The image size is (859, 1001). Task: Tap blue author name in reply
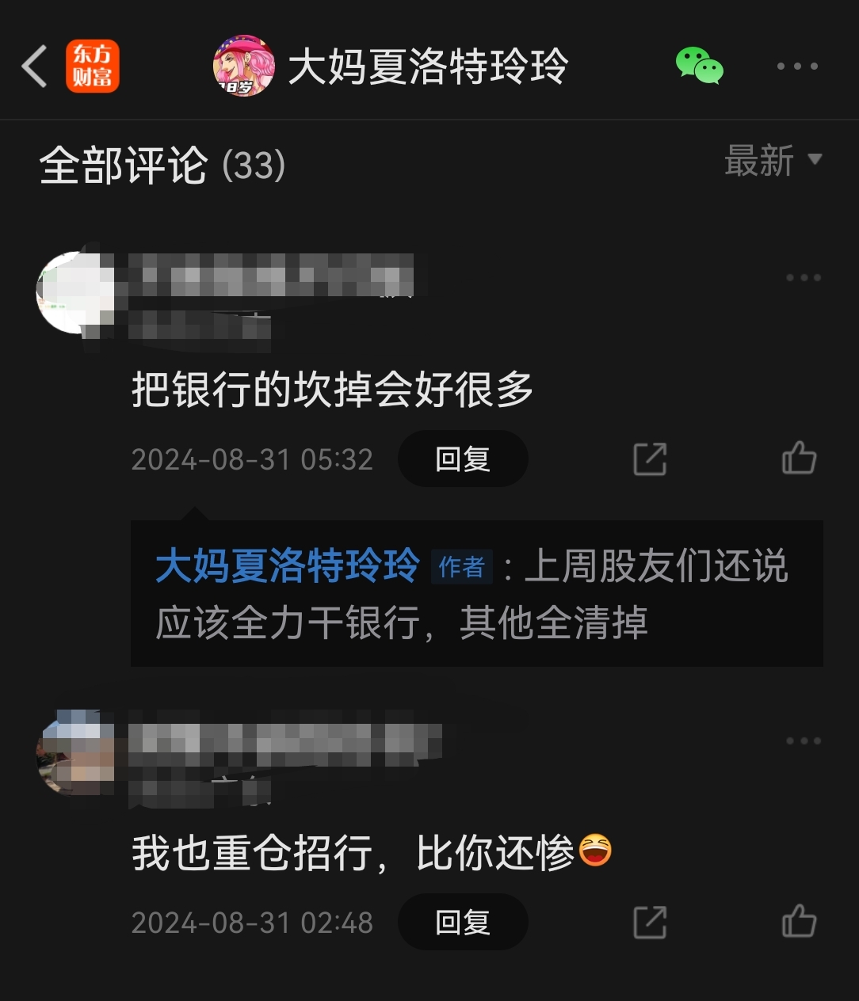[287, 566]
